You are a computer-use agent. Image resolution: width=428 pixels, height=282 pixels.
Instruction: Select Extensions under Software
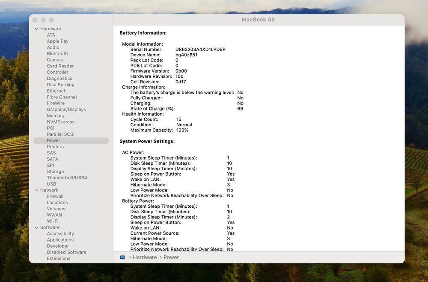click(58, 259)
